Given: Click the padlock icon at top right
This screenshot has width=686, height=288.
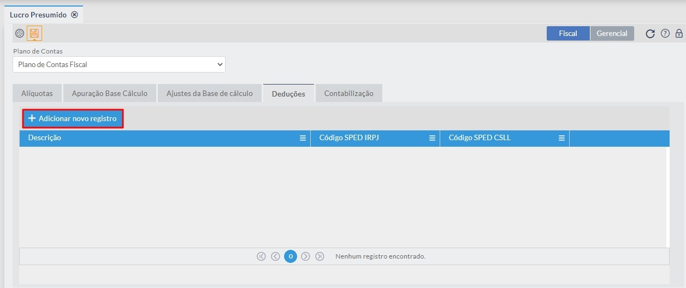Looking at the screenshot, I should point(679,33).
